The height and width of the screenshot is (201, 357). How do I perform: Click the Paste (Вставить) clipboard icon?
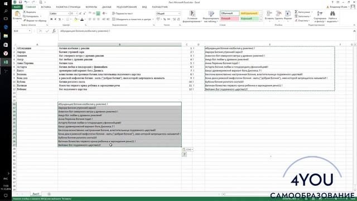(x=17, y=14)
